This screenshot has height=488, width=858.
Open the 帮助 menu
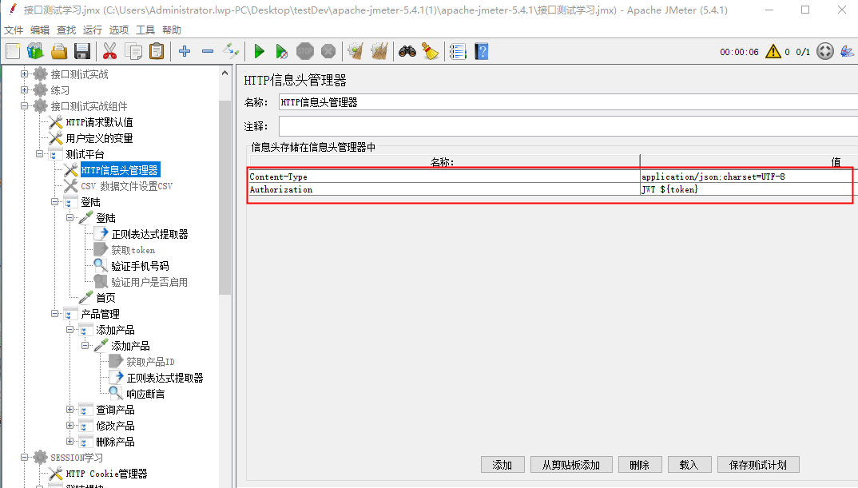[x=171, y=30]
